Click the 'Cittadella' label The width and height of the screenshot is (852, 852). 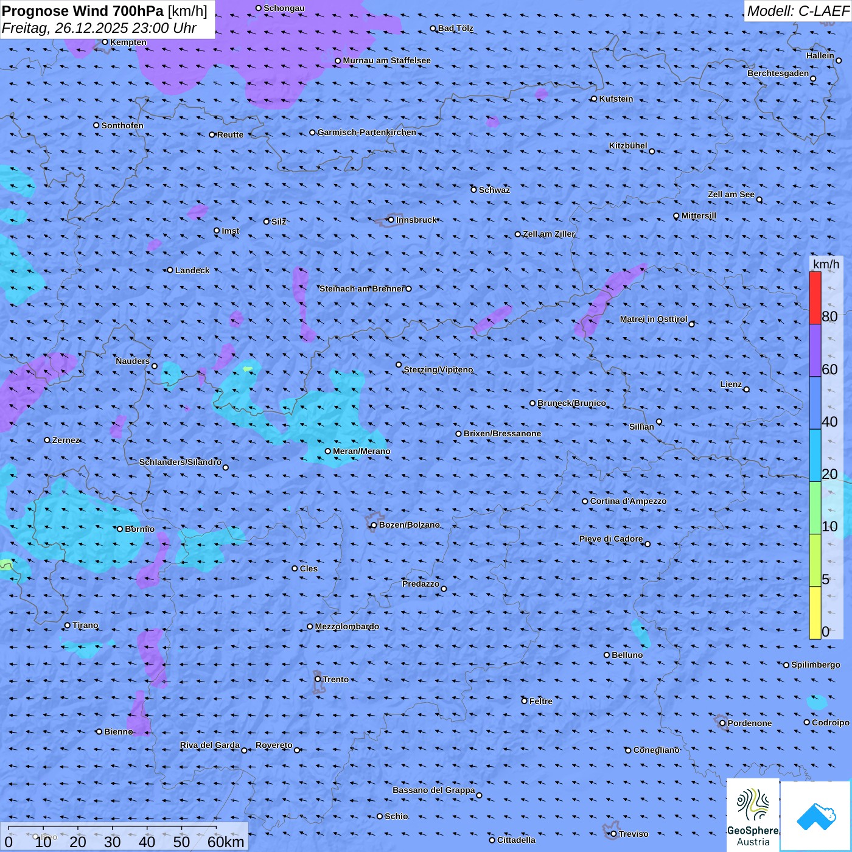(x=516, y=840)
